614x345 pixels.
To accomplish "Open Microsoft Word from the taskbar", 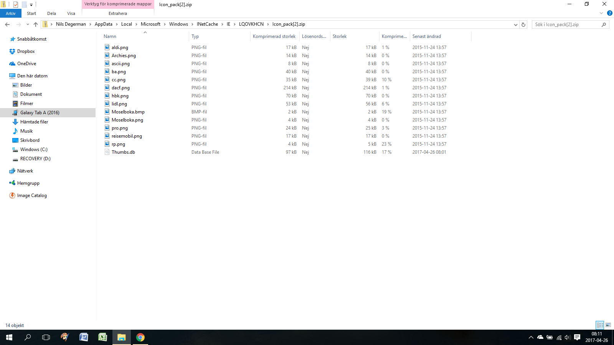I will 84,337.
